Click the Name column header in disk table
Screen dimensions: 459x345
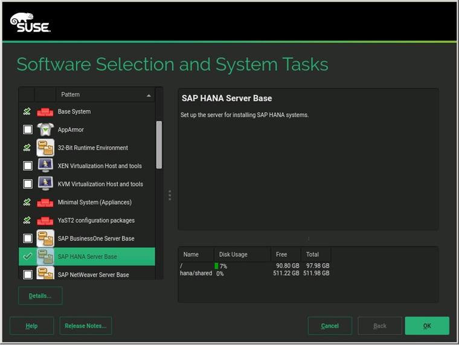pos(196,254)
